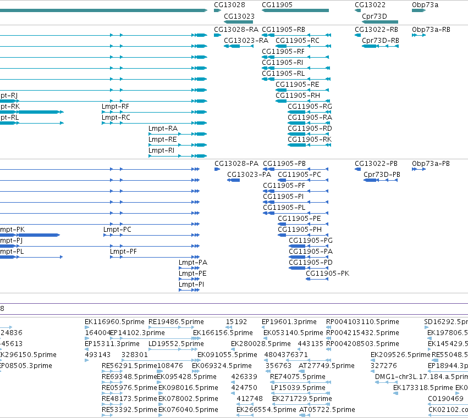This screenshot has width=468, height=418.
Task: Select protein Lmpt-PE
Action: pos(192,274)
